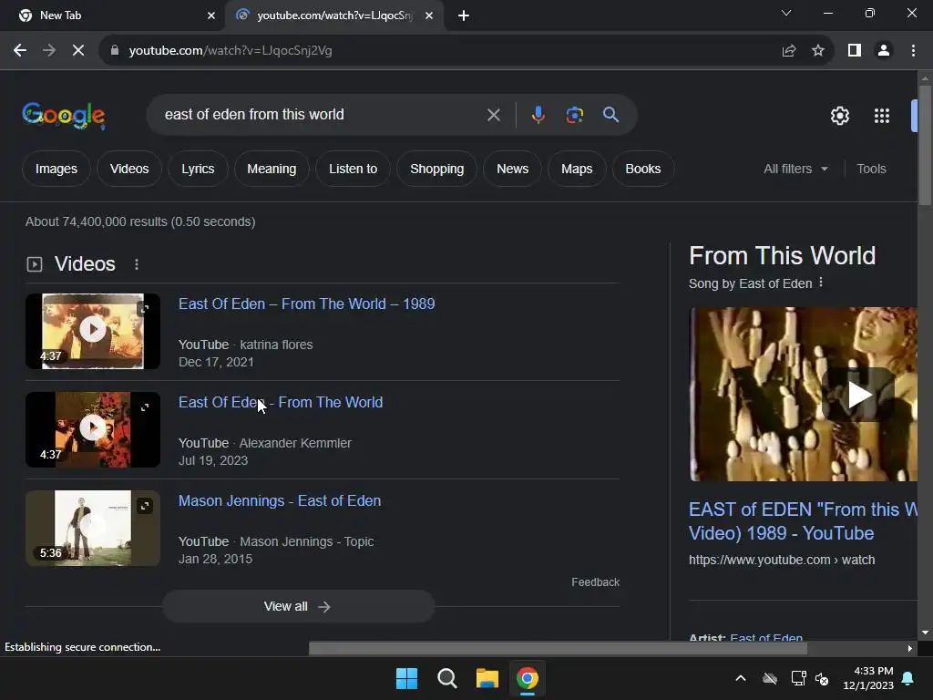Open search Tools
The image size is (933, 700).
(x=871, y=169)
